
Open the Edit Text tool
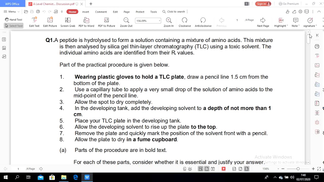tap(34, 22)
